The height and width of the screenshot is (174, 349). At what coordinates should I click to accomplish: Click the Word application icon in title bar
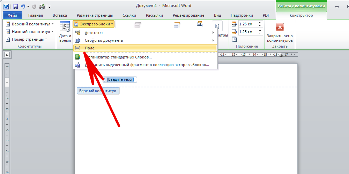click(x=6, y=6)
